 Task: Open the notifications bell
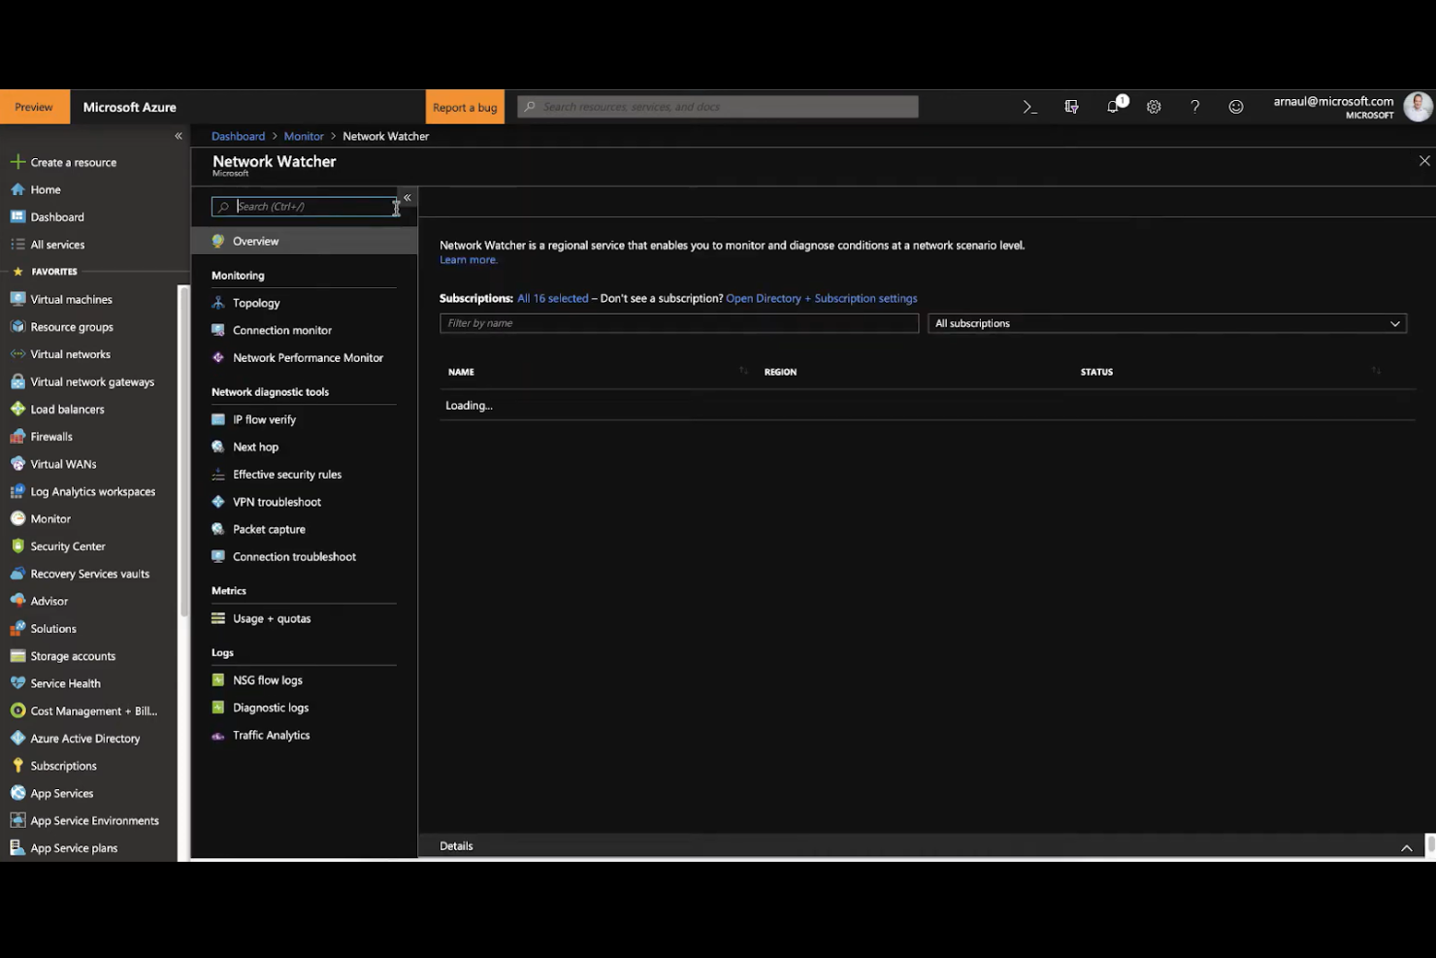(1114, 106)
